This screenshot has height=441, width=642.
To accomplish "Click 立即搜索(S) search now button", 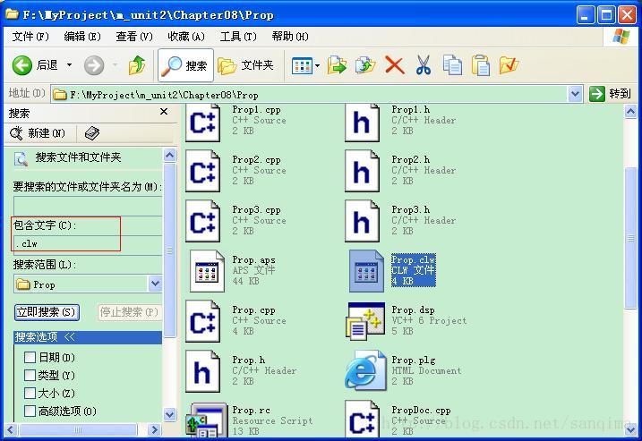I will (x=47, y=312).
